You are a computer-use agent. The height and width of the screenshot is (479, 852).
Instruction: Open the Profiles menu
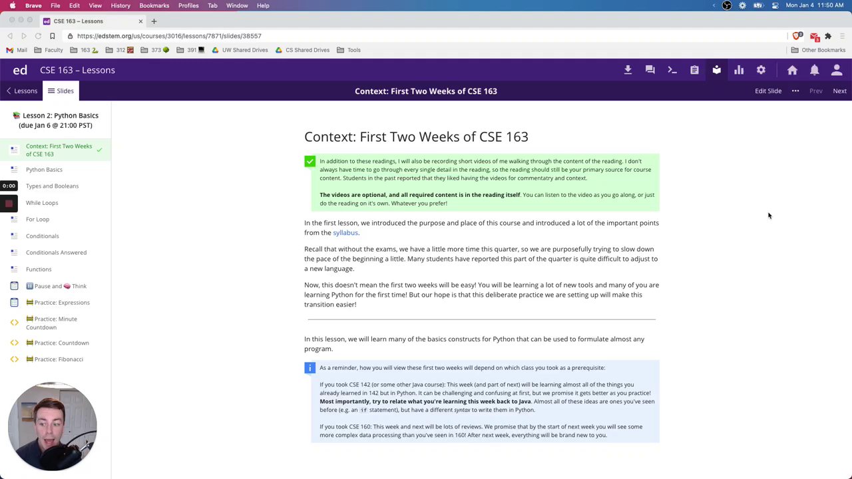[188, 5]
